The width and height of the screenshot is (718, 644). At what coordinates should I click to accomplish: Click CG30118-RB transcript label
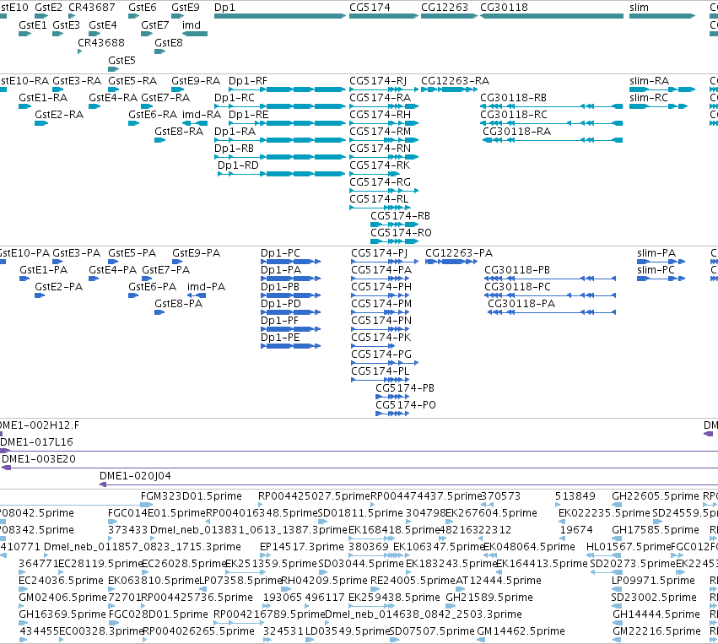click(513, 98)
